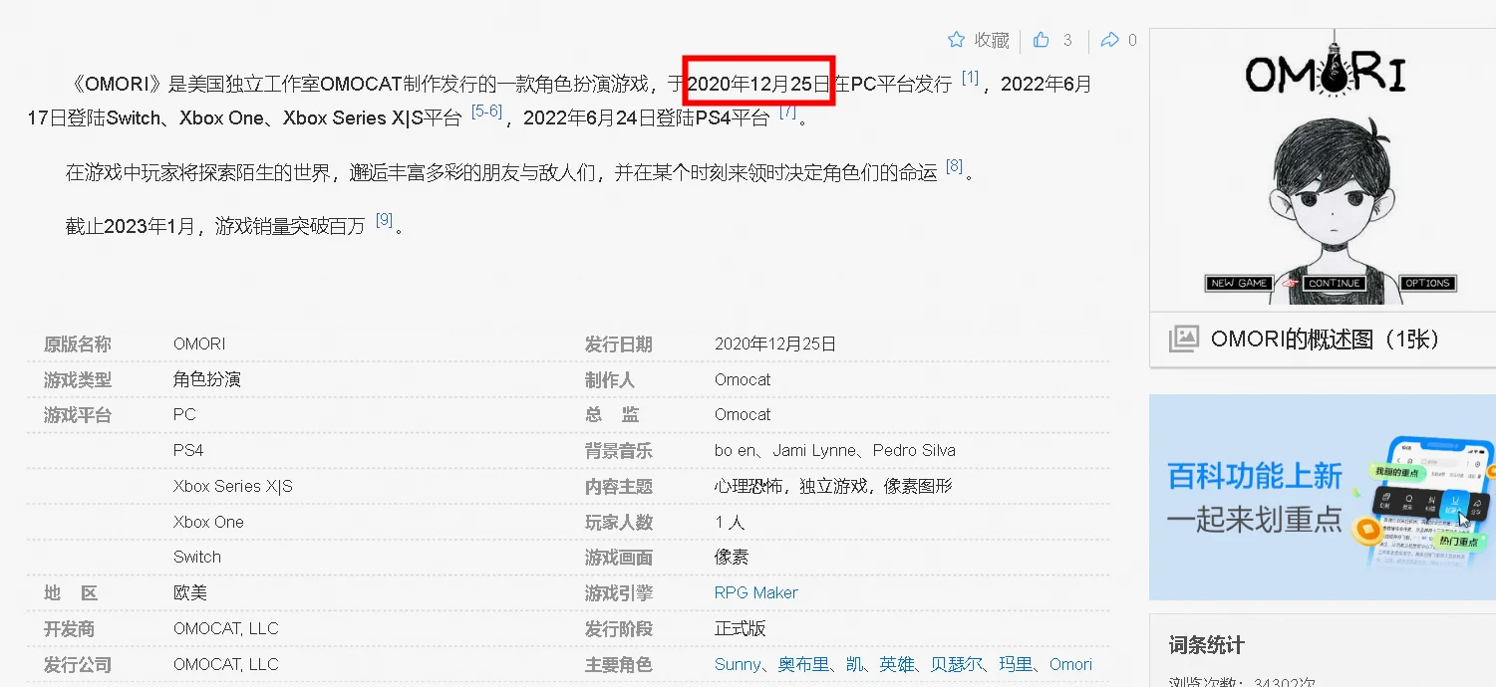Click the 百科功能上新 promotional banner

pos(1323,498)
